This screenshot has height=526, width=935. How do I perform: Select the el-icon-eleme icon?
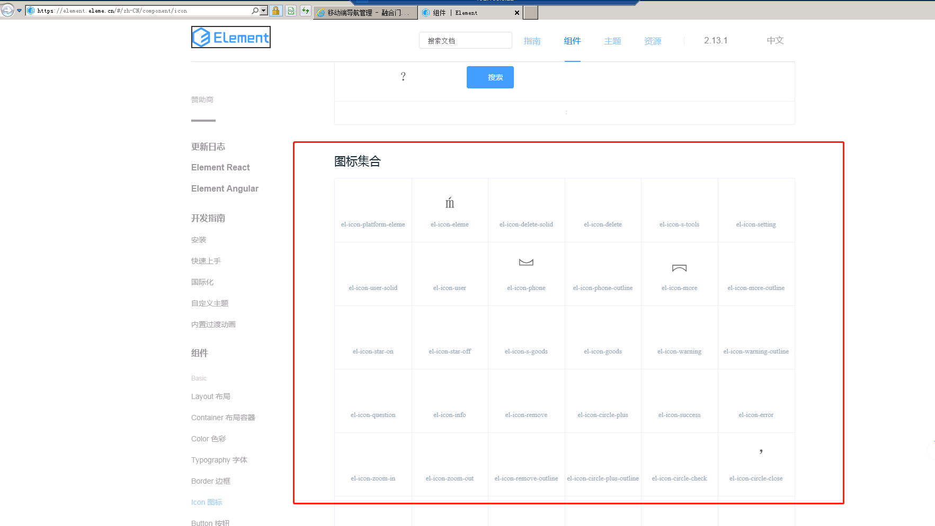click(x=449, y=210)
